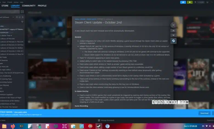Click the 'Steam Client Update - October 2nd' title
This screenshot has height=129, width=214.
(98, 23)
